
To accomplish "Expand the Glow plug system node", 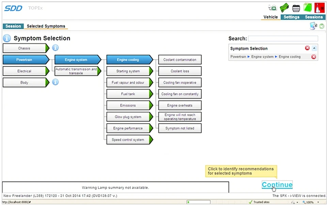I will tap(130, 117).
